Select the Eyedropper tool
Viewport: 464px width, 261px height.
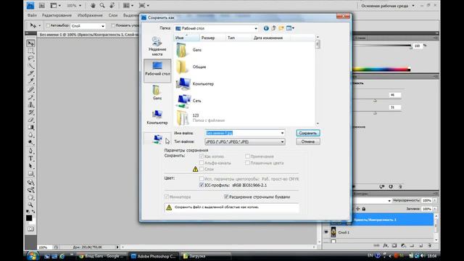point(30,80)
